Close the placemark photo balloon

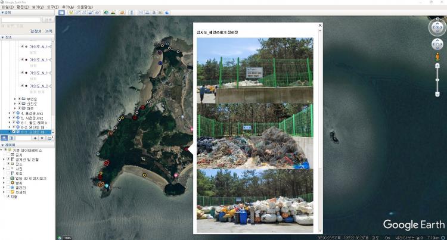tap(320, 26)
